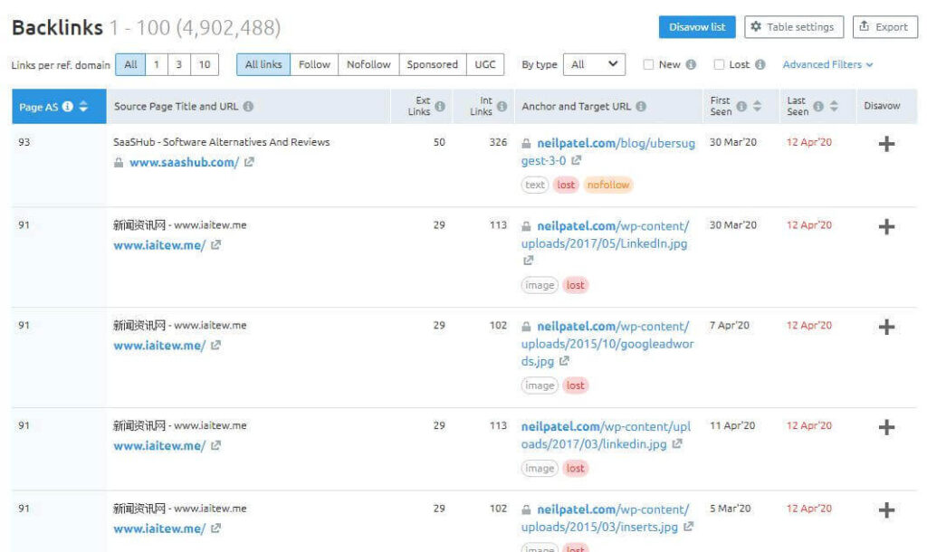Open iaitew.me link in LinkedIn.jpg row
Image resolution: width=927 pixels, height=552 pixels.
159,245
